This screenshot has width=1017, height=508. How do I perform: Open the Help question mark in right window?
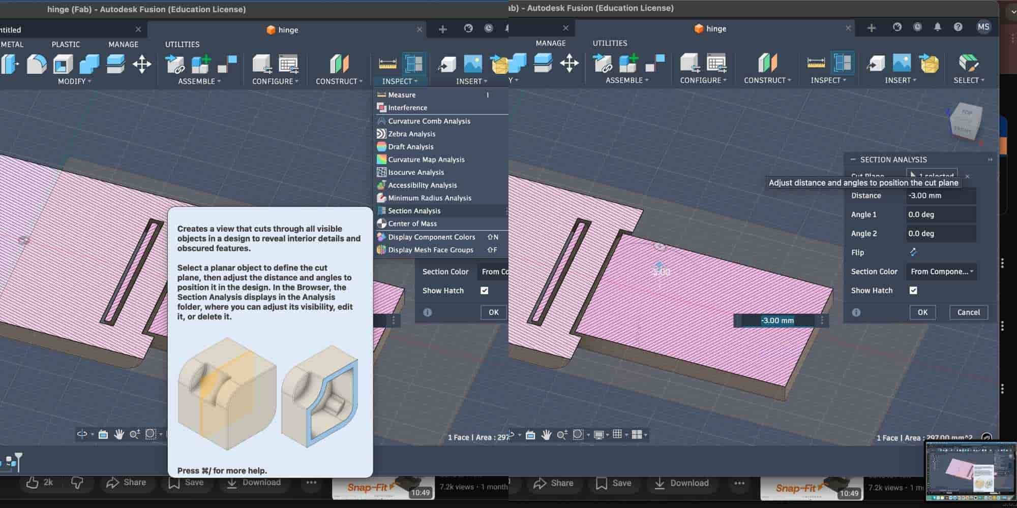958,27
